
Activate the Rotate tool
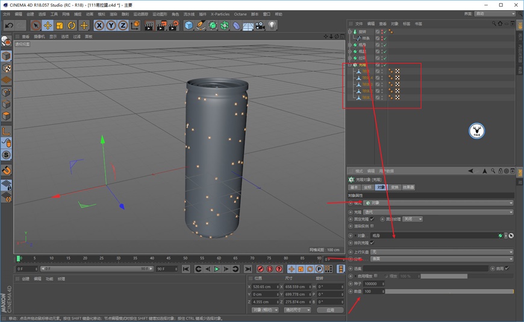click(72, 25)
